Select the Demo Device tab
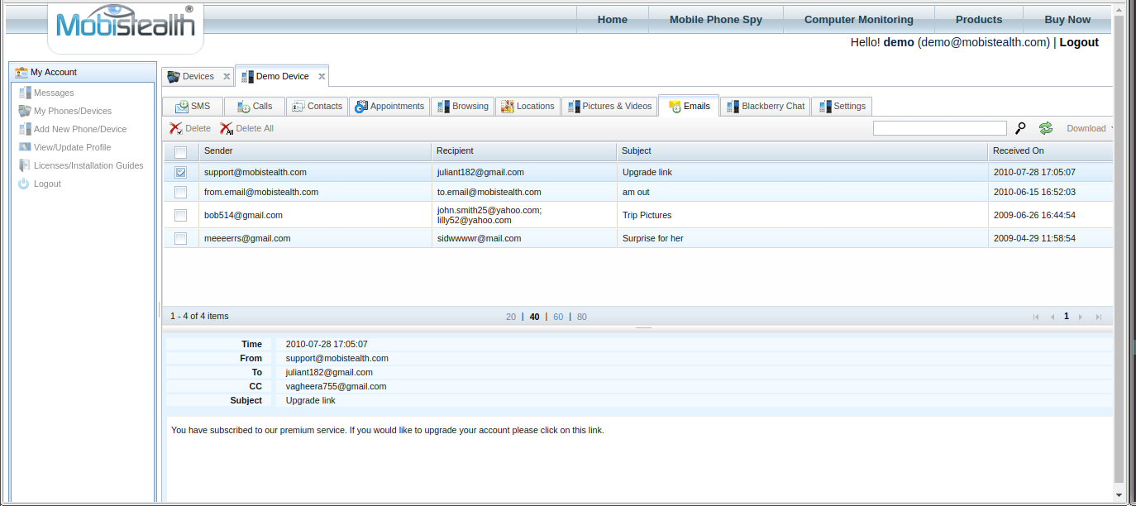The image size is (1136, 506). coord(283,76)
